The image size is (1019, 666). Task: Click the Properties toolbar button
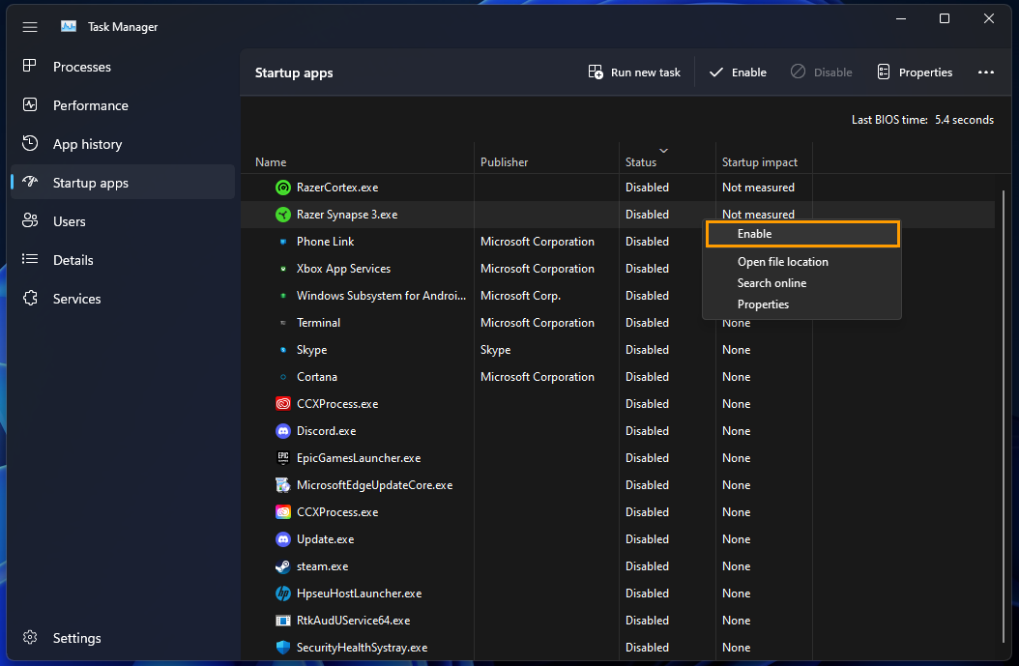[x=915, y=72]
